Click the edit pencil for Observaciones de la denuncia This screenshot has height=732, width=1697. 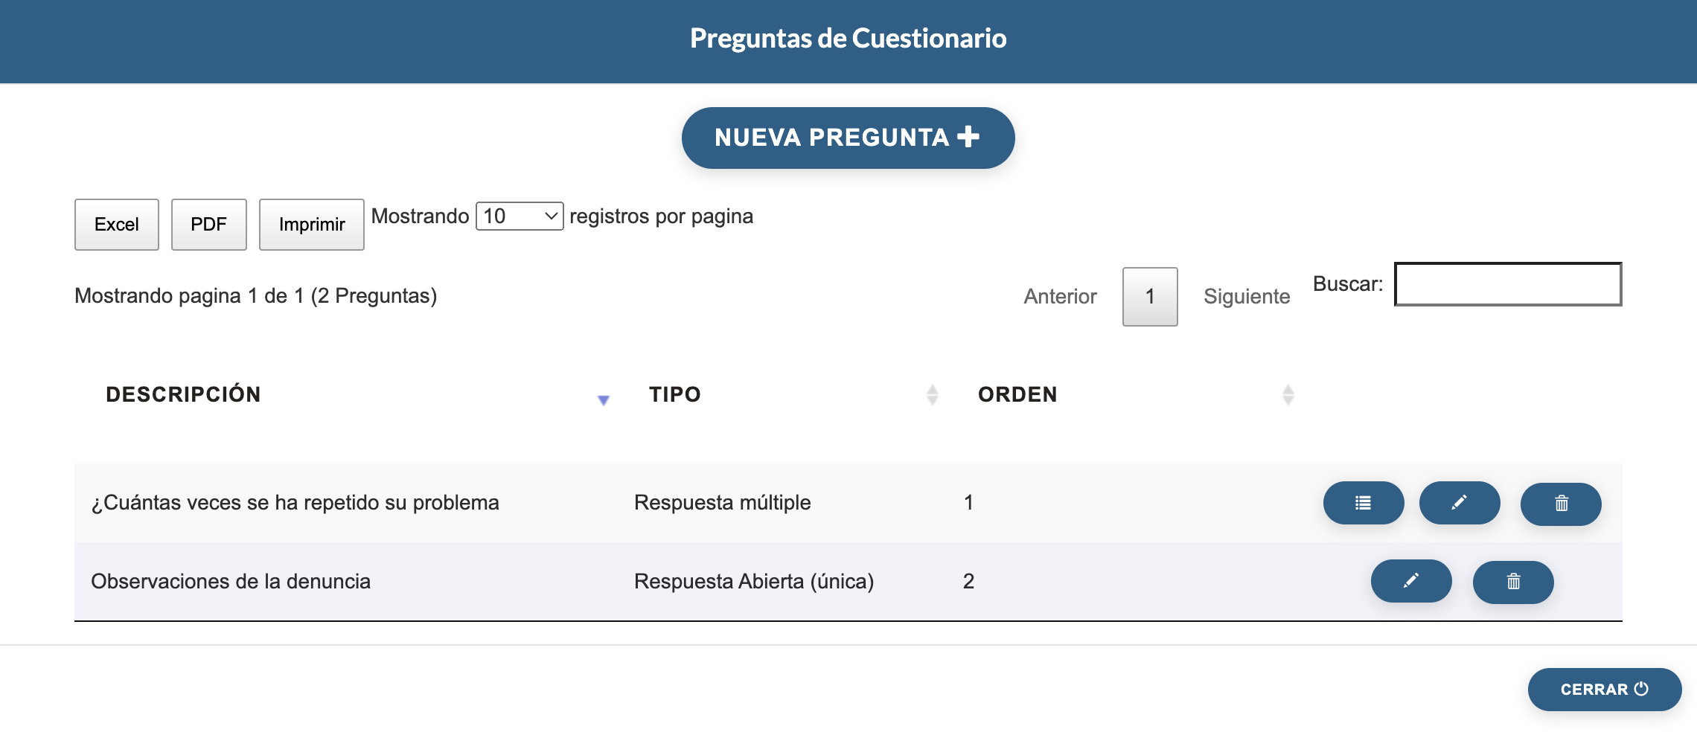(1411, 582)
